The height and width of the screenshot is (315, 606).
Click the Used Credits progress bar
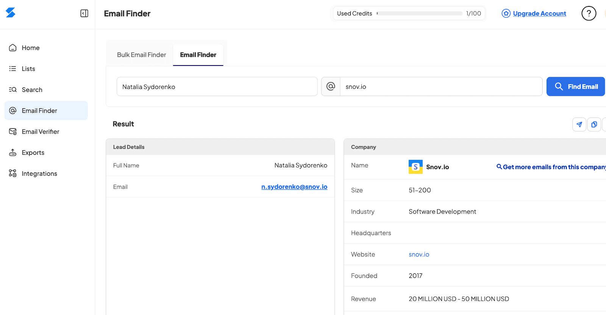[x=420, y=13]
